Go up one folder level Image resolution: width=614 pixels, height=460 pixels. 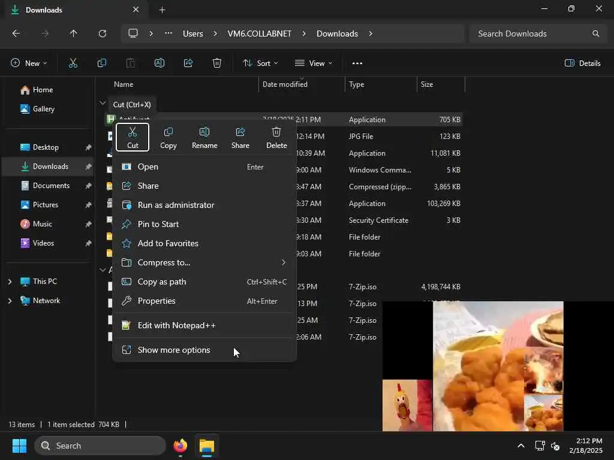pyautogui.click(x=73, y=34)
